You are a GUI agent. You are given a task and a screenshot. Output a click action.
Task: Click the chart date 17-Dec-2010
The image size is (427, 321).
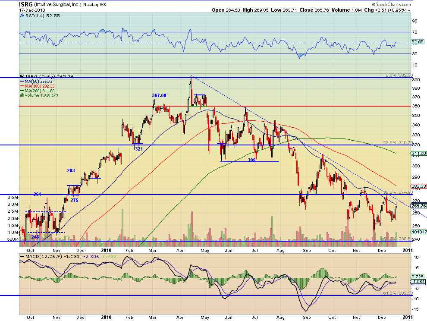[x=32, y=10]
